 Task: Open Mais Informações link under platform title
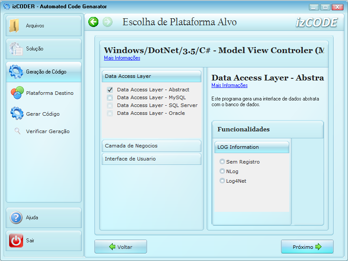pyautogui.click(x=122, y=58)
